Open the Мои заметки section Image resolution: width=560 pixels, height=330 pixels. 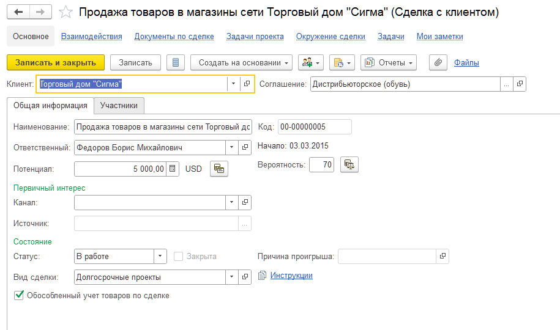[439, 37]
